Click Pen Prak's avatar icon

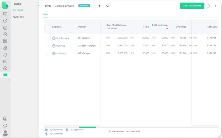tap(54, 46)
